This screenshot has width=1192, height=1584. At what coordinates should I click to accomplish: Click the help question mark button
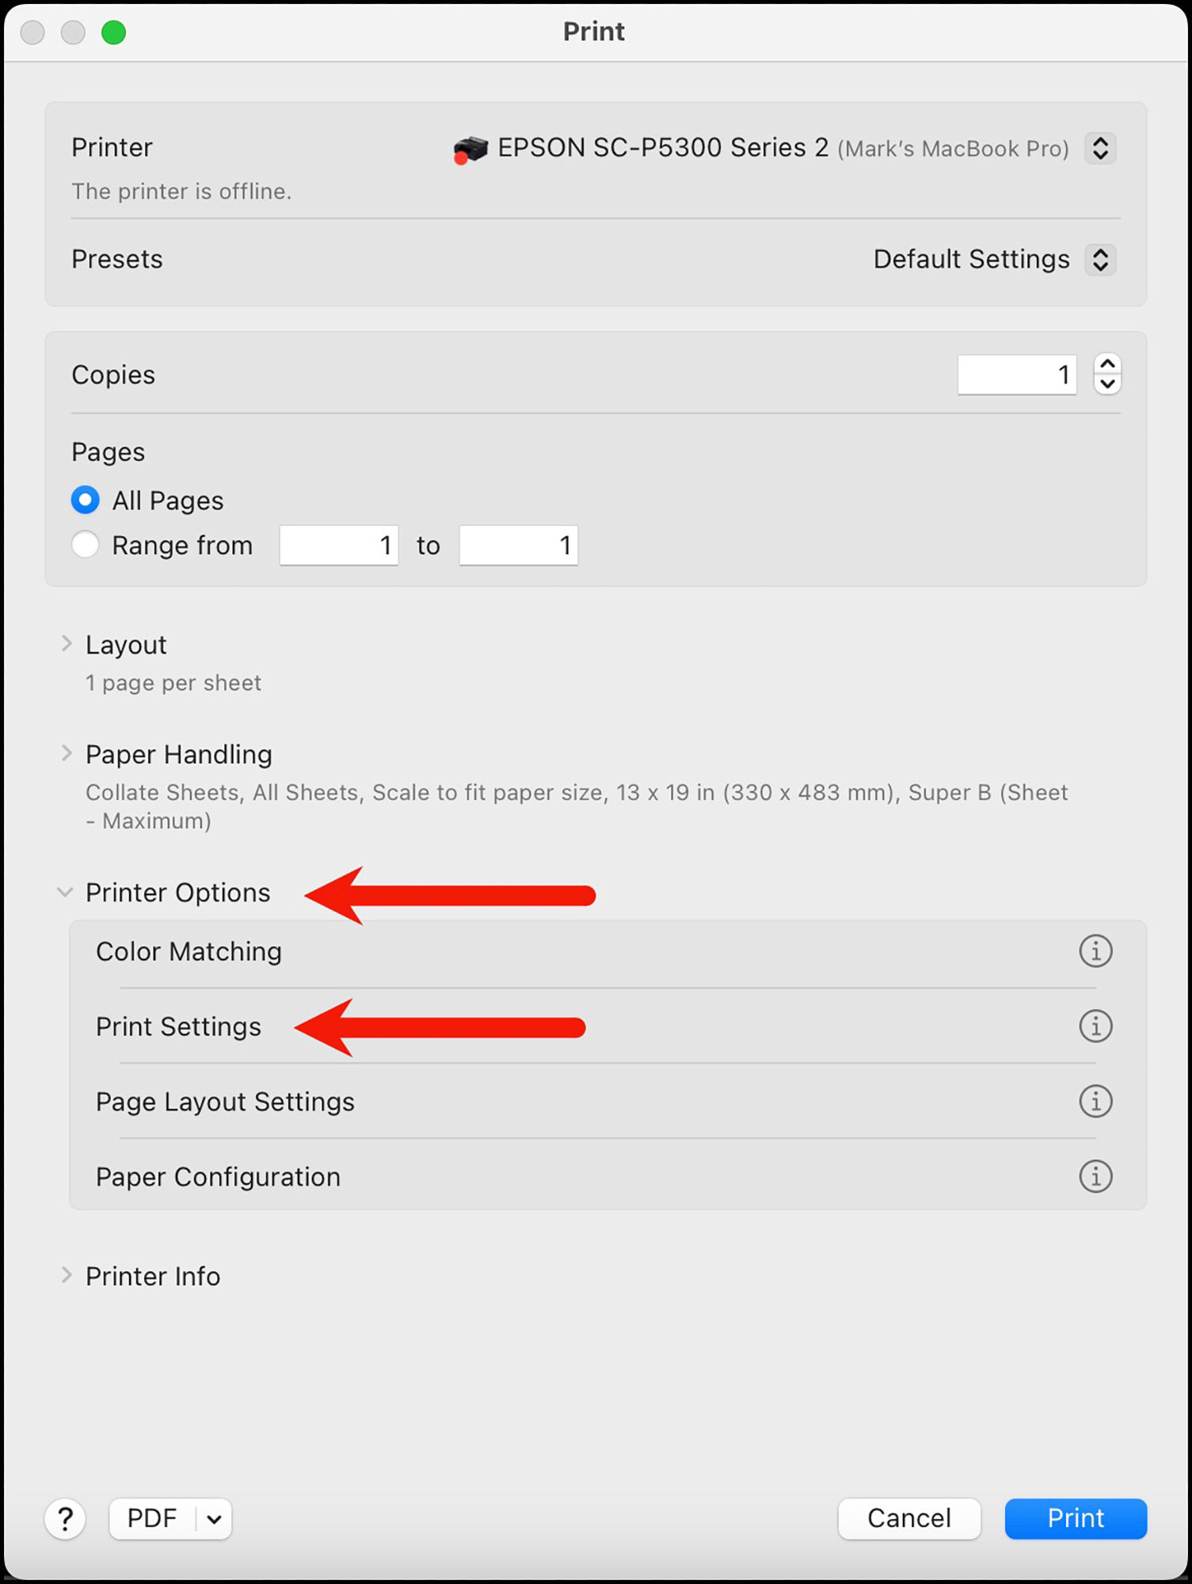point(66,1518)
